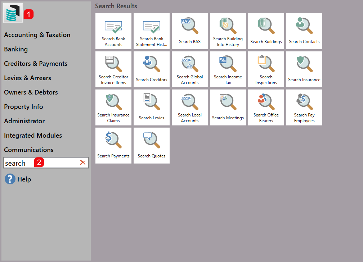Open the Search Meetings tile

pos(228,107)
